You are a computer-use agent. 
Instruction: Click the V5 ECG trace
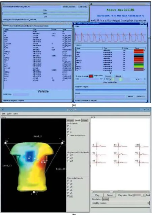click(120, 162)
